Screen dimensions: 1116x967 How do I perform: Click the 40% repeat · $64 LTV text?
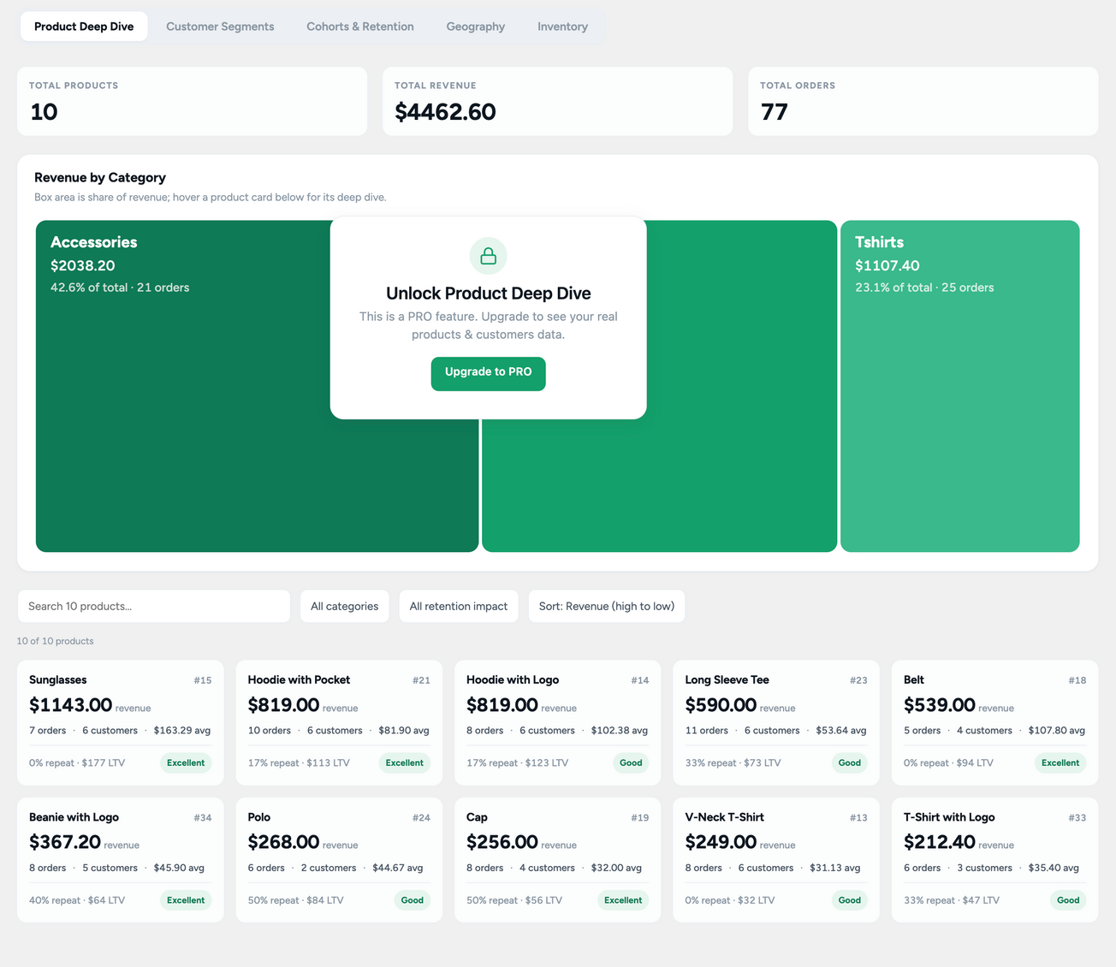click(x=77, y=900)
